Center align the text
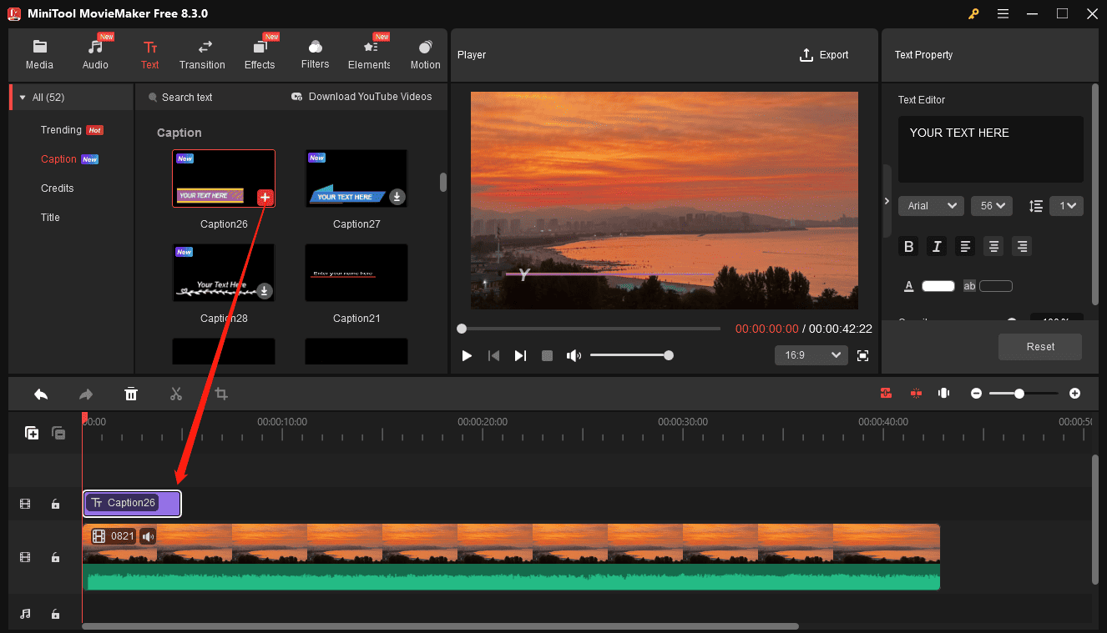 coord(993,246)
